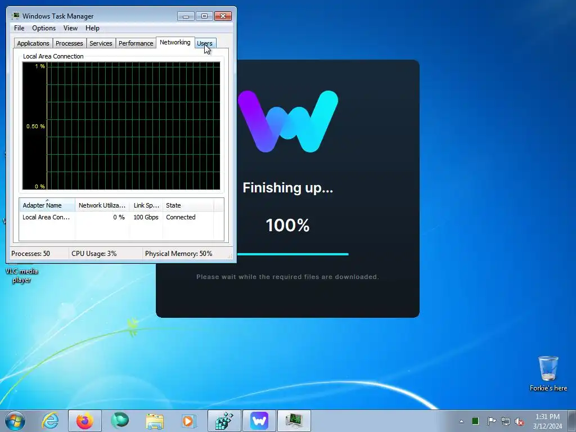Switch to the Applications tab

tap(33, 43)
